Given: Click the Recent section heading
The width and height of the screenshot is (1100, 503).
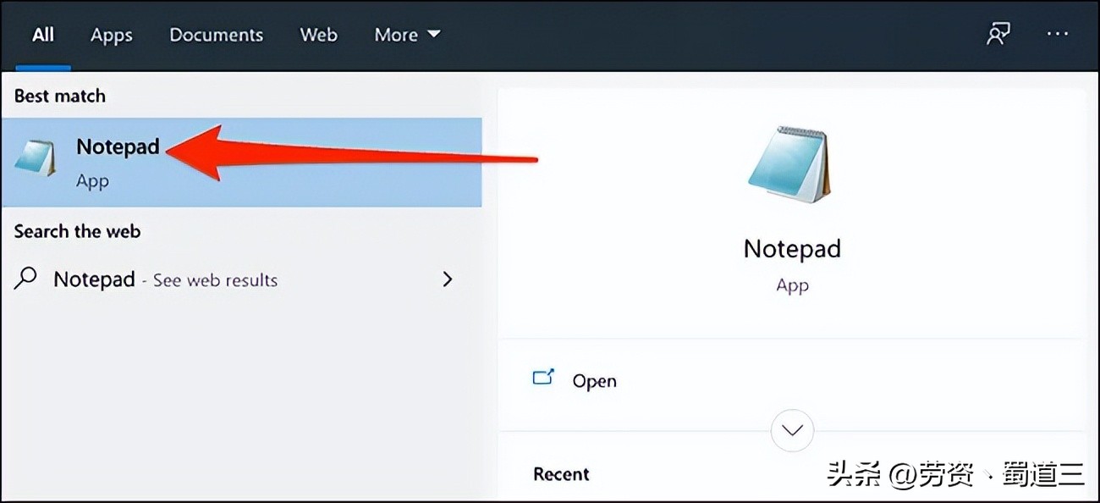Looking at the screenshot, I should (561, 474).
